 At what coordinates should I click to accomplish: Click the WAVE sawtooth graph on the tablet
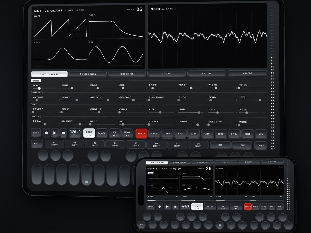point(60,28)
